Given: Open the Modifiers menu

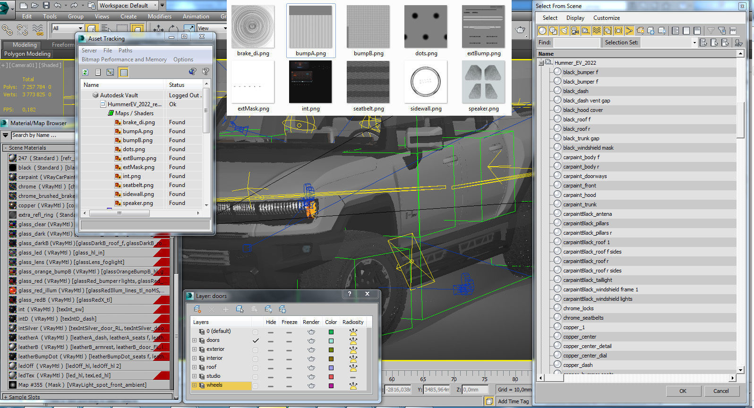Looking at the screenshot, I should click(160, 16).
